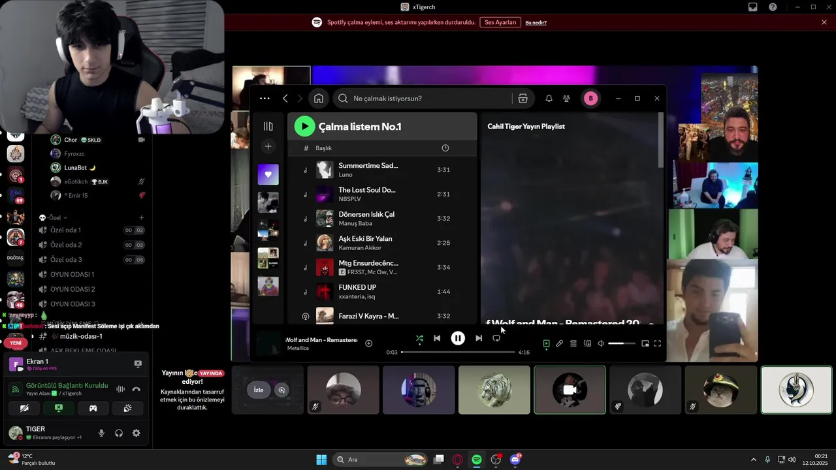The height and width of the screenshot is (470, 836).
Task: Add channel to Özel category
Action: click(x=141, y=217)
